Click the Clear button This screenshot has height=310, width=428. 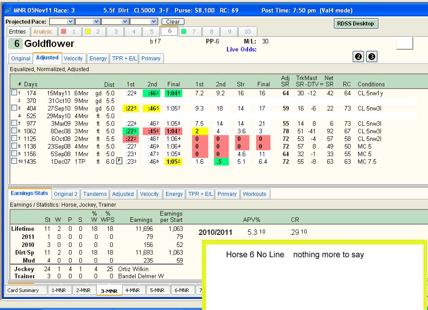pos(173,21)
